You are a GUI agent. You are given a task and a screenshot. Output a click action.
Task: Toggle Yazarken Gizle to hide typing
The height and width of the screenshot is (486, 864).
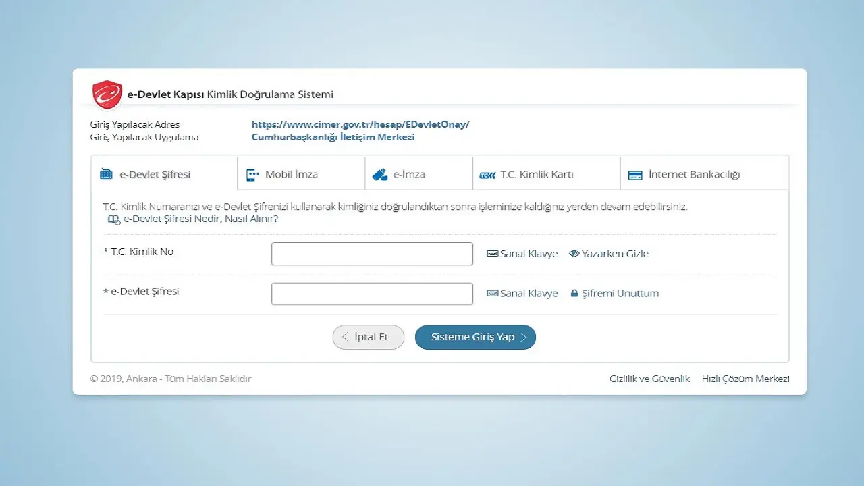coord(608,254)
